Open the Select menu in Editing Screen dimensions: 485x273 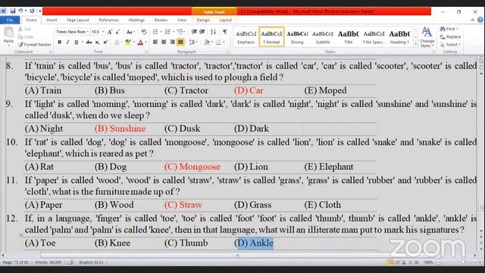coord(450,45)
